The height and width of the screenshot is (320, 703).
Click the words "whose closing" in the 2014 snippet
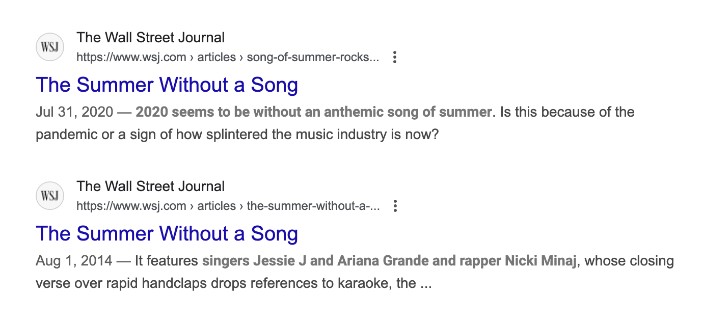[629, 261]
